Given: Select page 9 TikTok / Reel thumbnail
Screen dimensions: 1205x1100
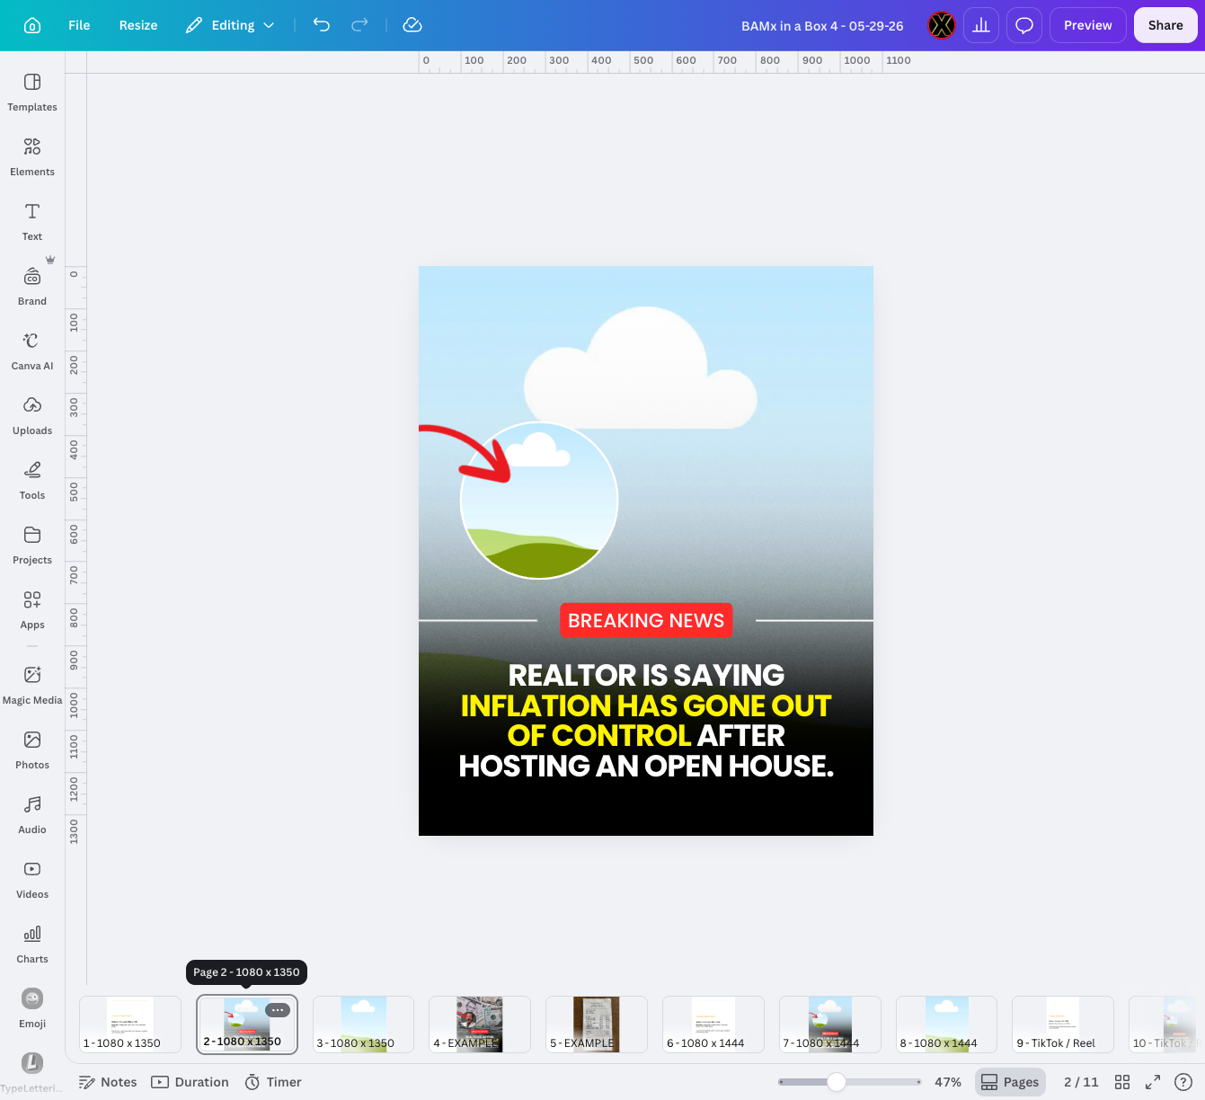Looking at the screenshot, I should (x=1063, y=1025).
